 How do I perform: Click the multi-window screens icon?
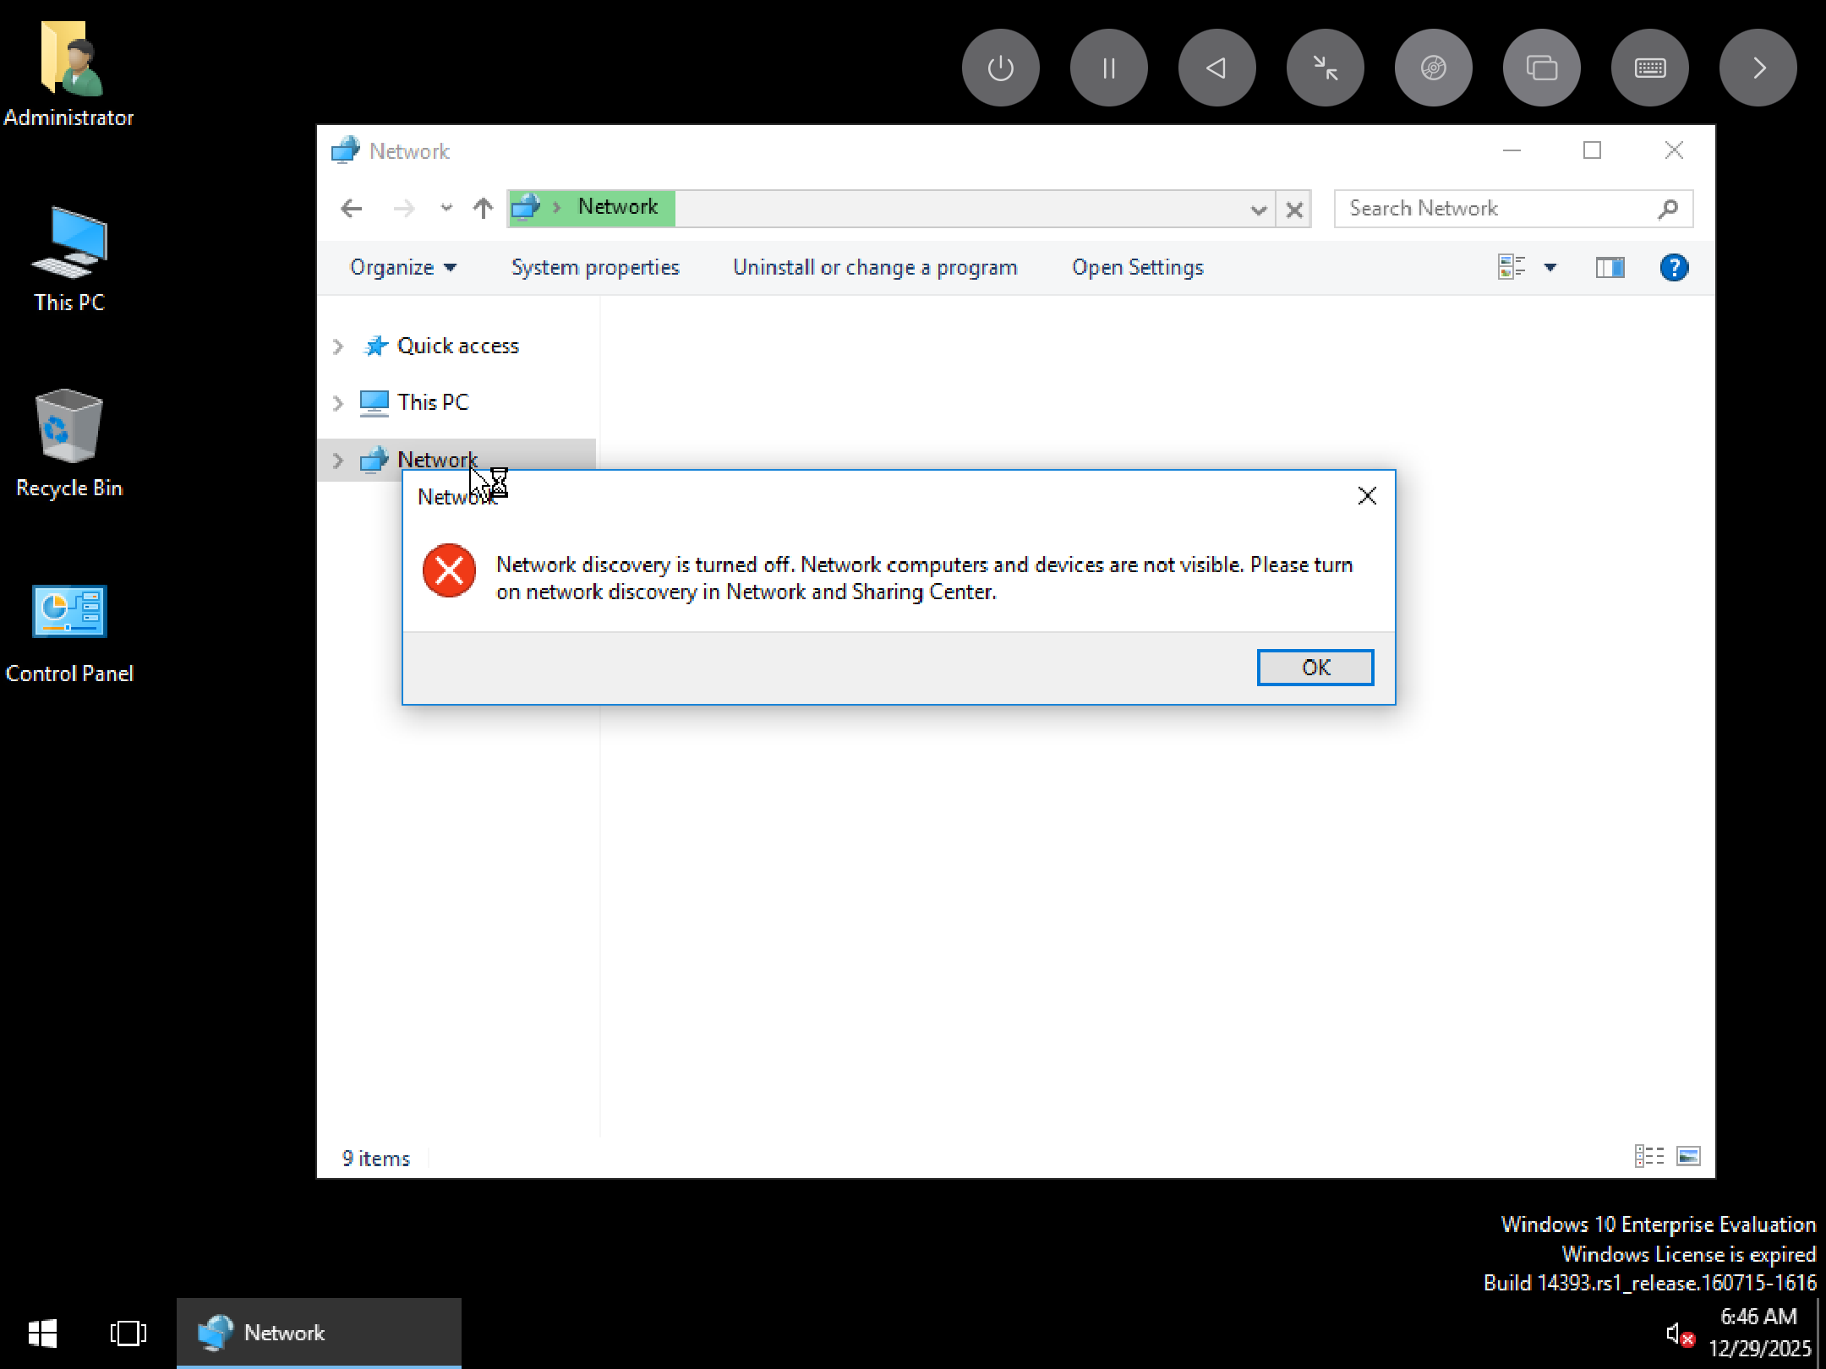1541,68
